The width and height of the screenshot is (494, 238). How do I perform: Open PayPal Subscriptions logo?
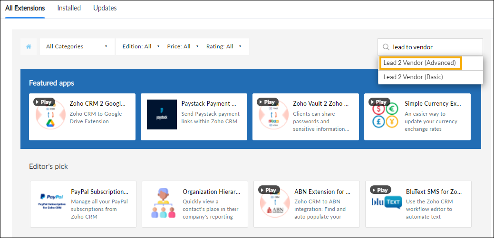click(x=52, y=201)
